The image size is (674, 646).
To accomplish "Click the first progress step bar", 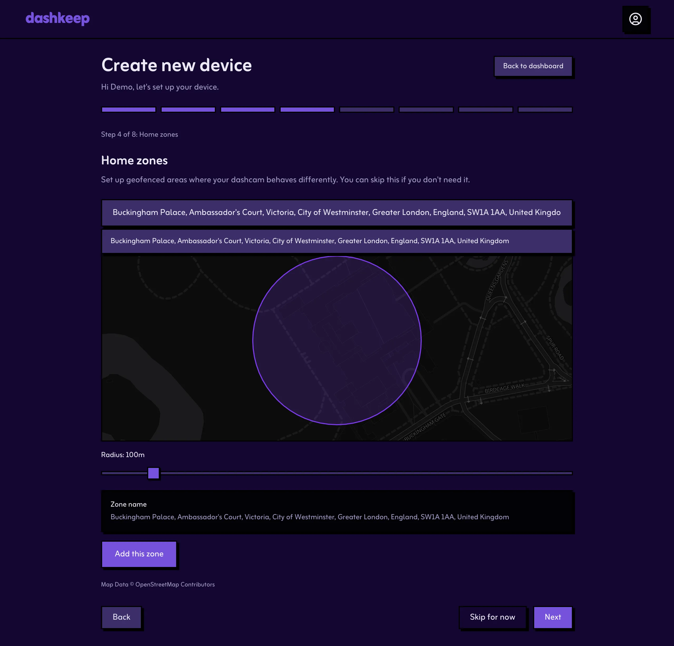I will point(128,110).
